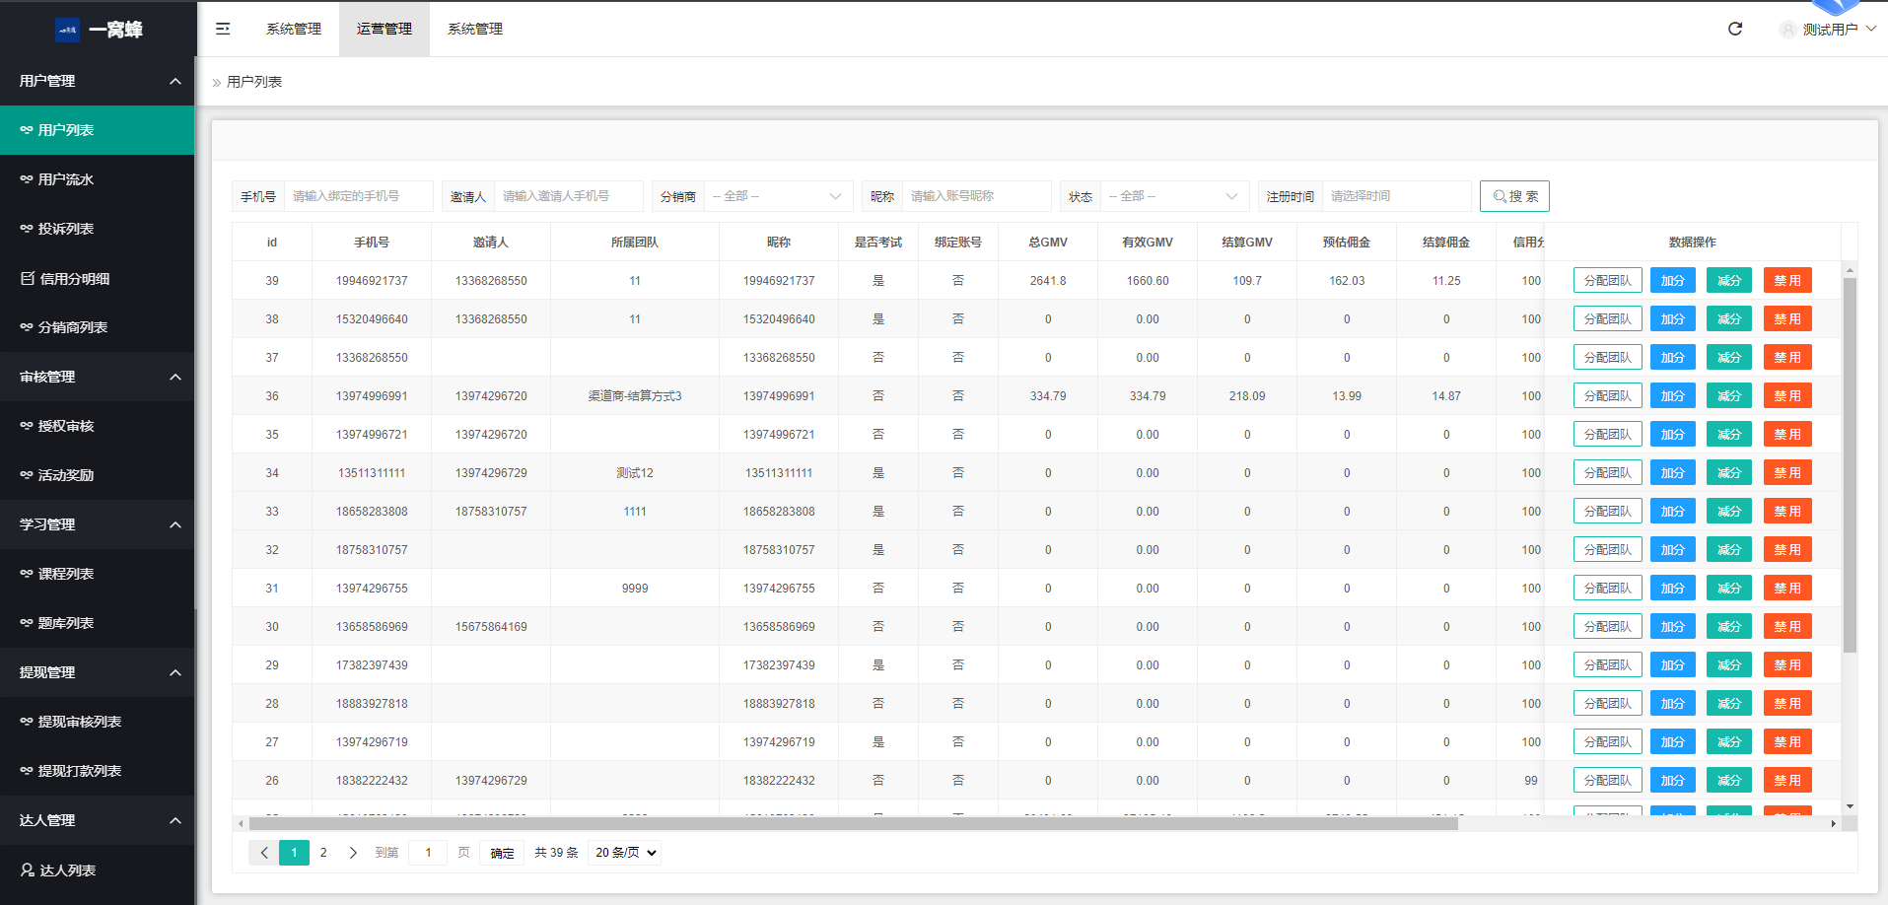
Task: Click the icon beside 提现打款列表
Action: (x=27, y=771)
